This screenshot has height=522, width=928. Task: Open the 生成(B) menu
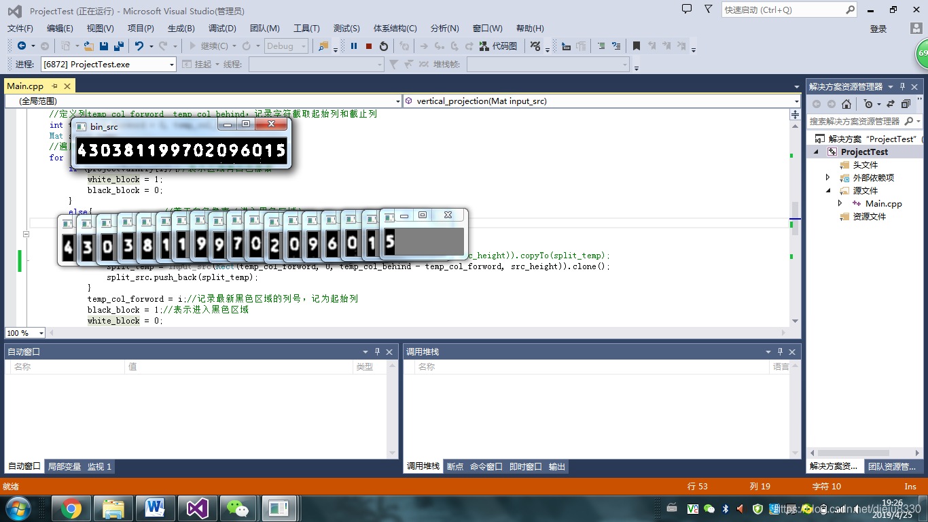click(181, 29)
